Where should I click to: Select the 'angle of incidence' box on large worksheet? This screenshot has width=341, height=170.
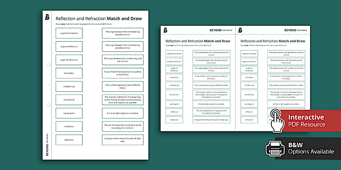pyautogui.click(x=69, y=33)
